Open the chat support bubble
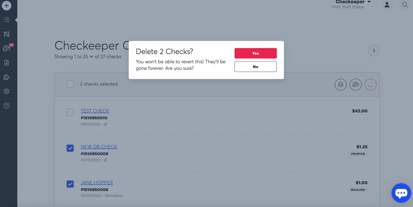Viewport: 413px width, 207px height. tap(401, 193)
